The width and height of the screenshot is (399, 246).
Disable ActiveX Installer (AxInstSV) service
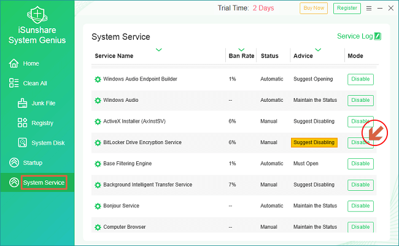point(360,121)
